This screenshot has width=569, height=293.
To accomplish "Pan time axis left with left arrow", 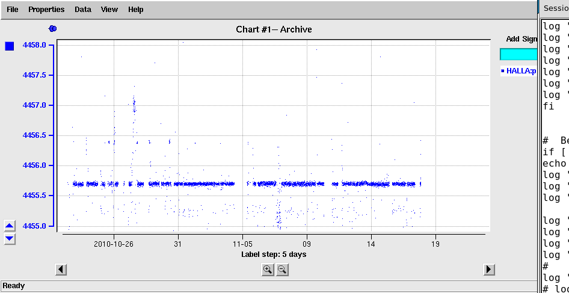I will coord(61,270).
